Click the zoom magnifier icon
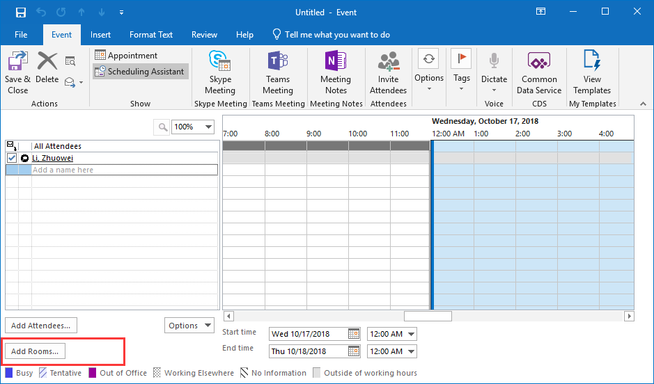Viewport: 654px width, 384px height. pos(162,127)
